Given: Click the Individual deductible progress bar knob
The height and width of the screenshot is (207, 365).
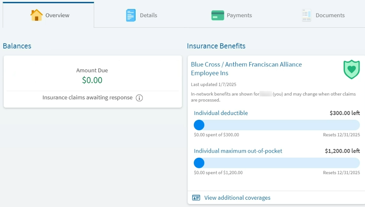Looking at the screenshot, I should tap(199, 125).
